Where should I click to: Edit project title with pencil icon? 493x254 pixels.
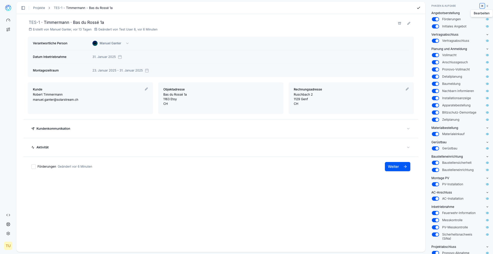tap(409, 23)
